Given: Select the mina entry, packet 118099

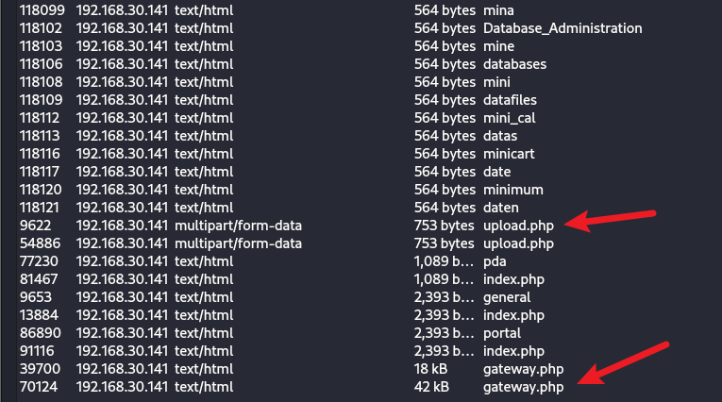Looking at the screenshot, I should pos(499,10).
